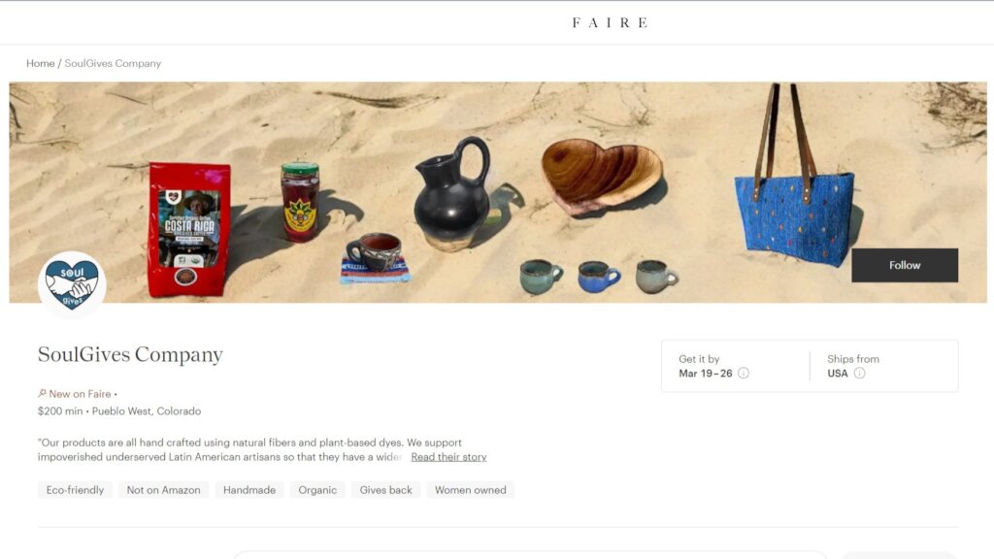Viewport: 994px width, 559px height.
Task: Click the Gives back tag
Action: pos(385,490)
